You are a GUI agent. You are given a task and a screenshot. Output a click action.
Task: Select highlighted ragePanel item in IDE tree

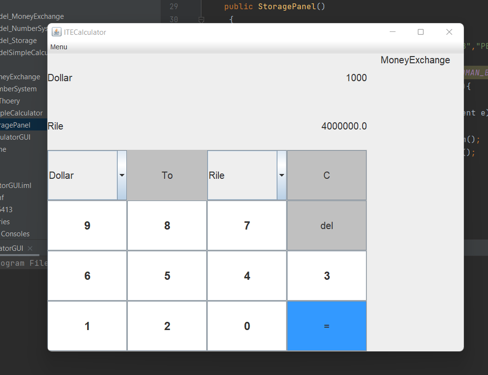click(15, 125)
